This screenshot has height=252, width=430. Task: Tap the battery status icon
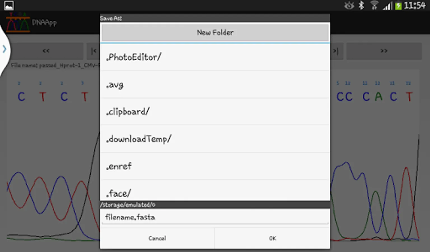click(398, 6)
